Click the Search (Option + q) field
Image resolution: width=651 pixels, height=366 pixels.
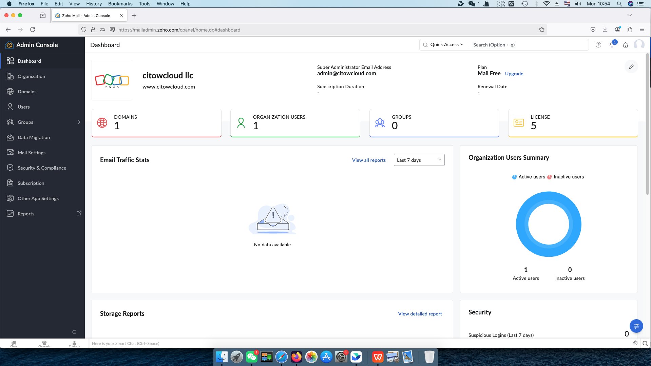528,45
